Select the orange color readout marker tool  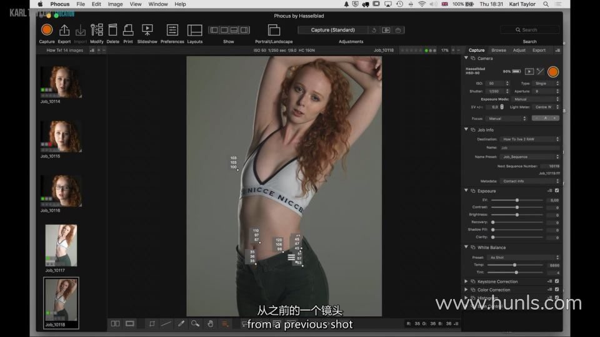225,324
